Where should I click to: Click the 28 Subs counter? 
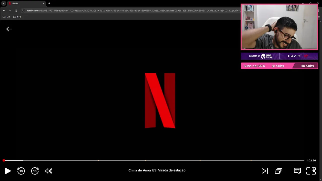click(x=277, y=66)
